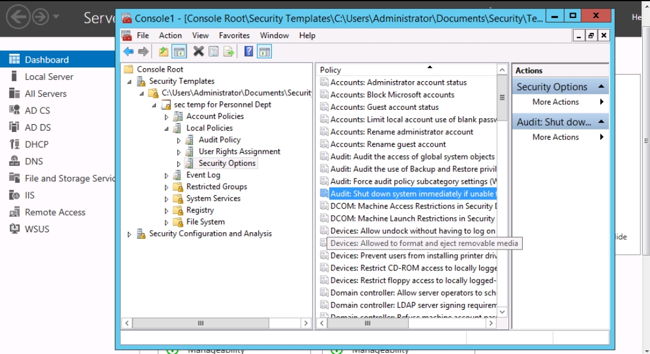
Task: Collapse the C:\Users\Administrator path node
Action: (x=142, y=94)
